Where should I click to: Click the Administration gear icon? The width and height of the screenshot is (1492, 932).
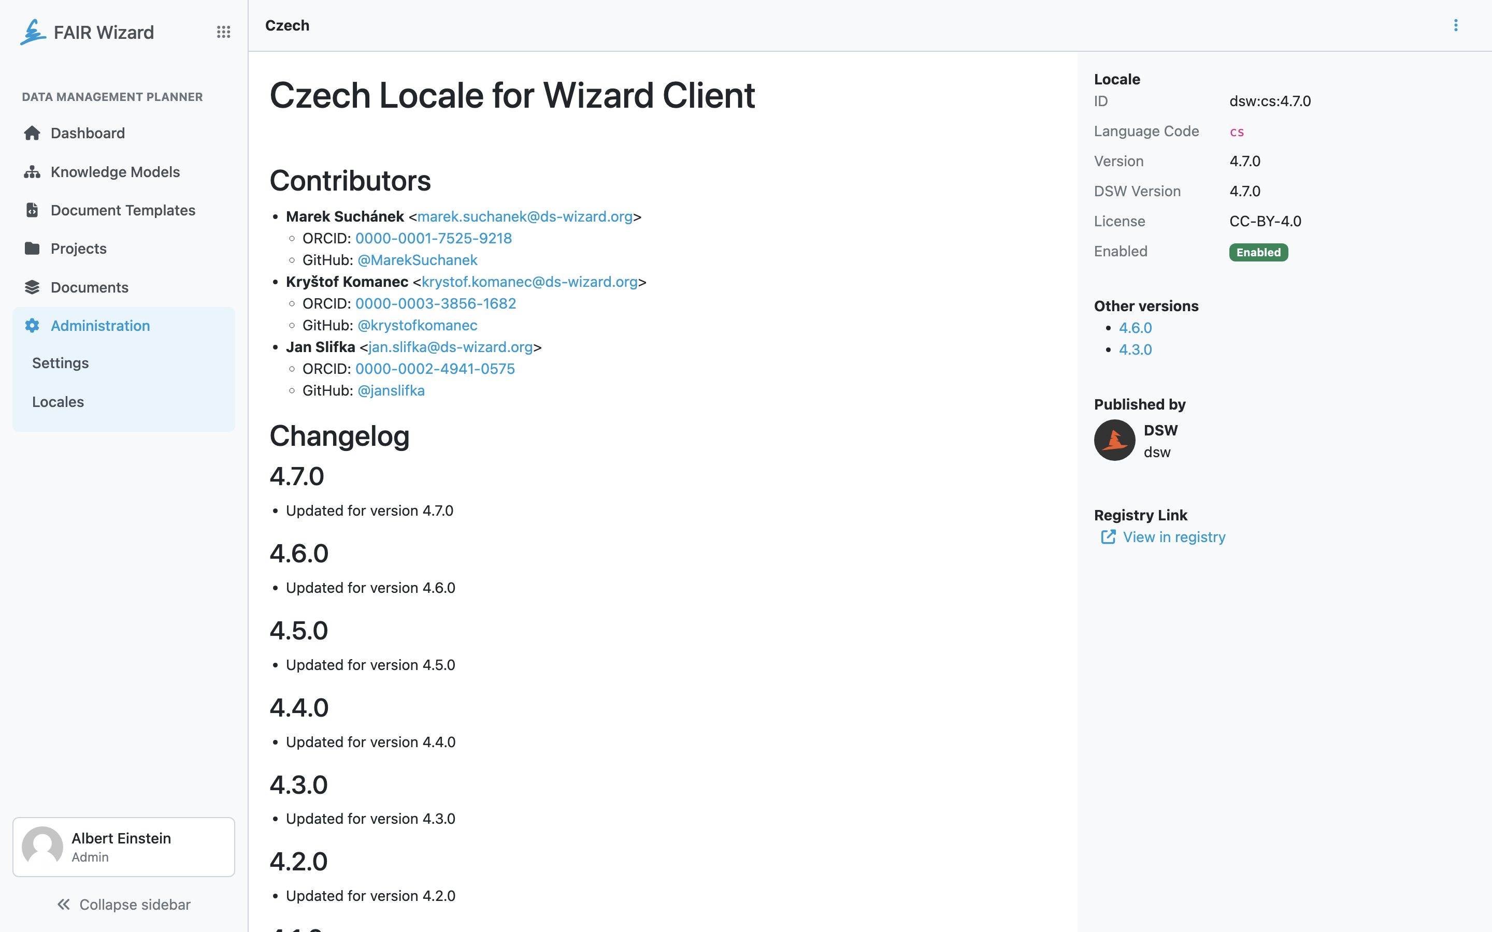32,326
